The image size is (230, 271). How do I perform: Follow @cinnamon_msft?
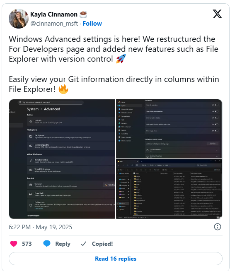[92, 24]
